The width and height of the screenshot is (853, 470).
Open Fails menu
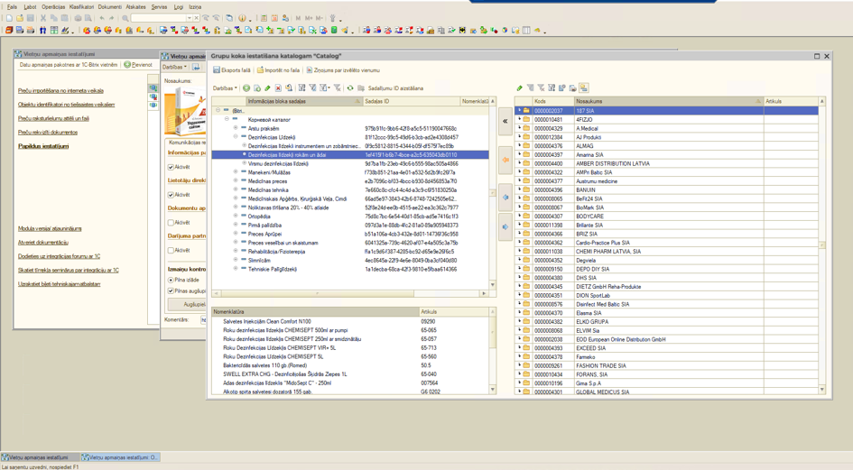point(12,7)
